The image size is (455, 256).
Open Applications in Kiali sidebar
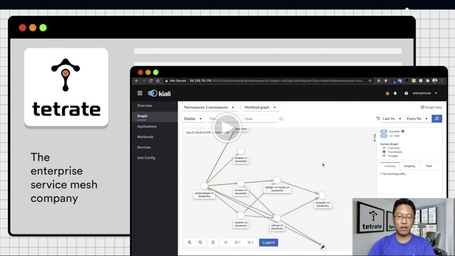[x=147, y=126]
